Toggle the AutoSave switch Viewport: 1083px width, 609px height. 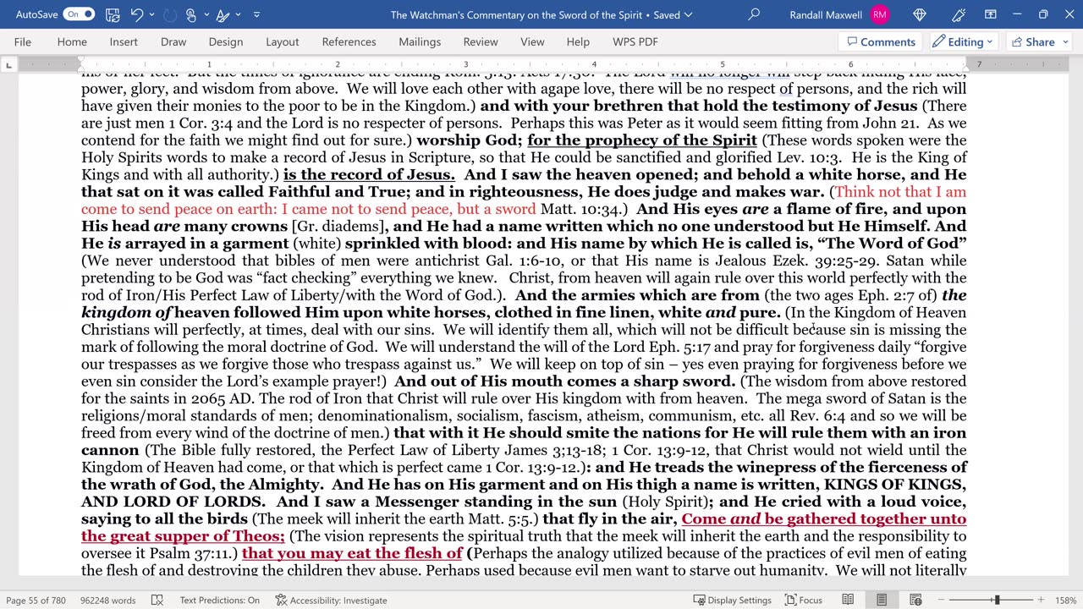pyautogui.click(x=80, y=14)
